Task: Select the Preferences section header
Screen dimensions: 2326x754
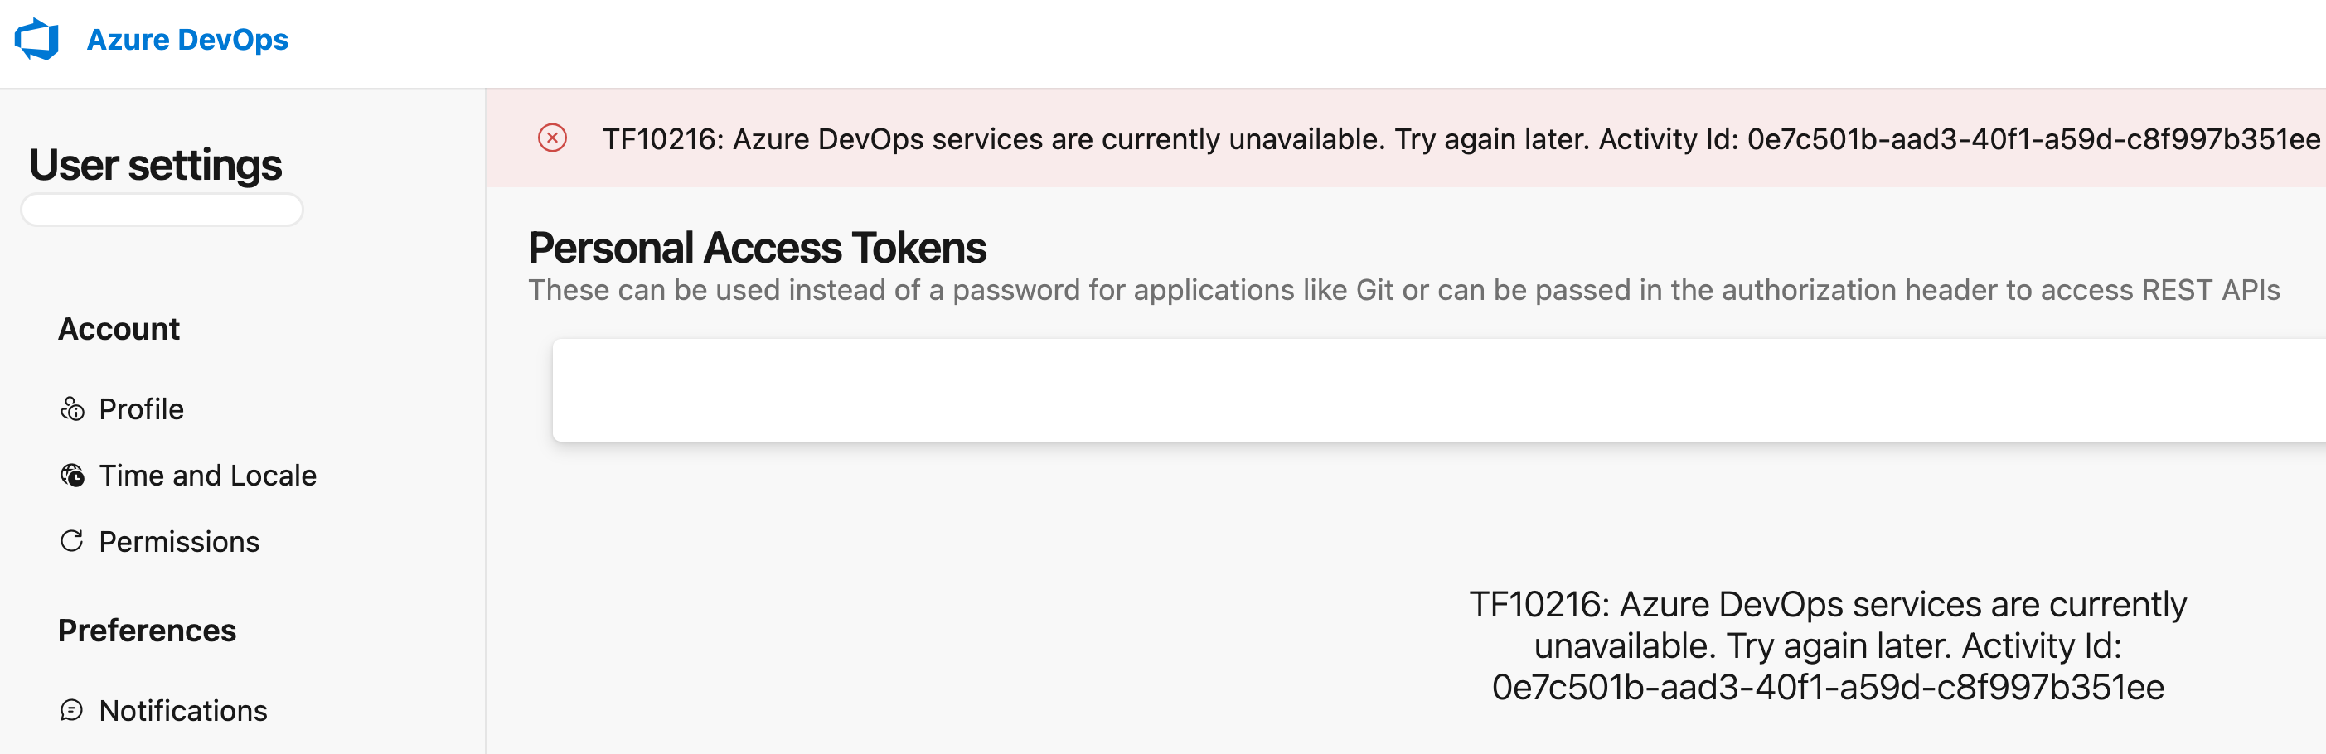Action: [x=148, y=630]
